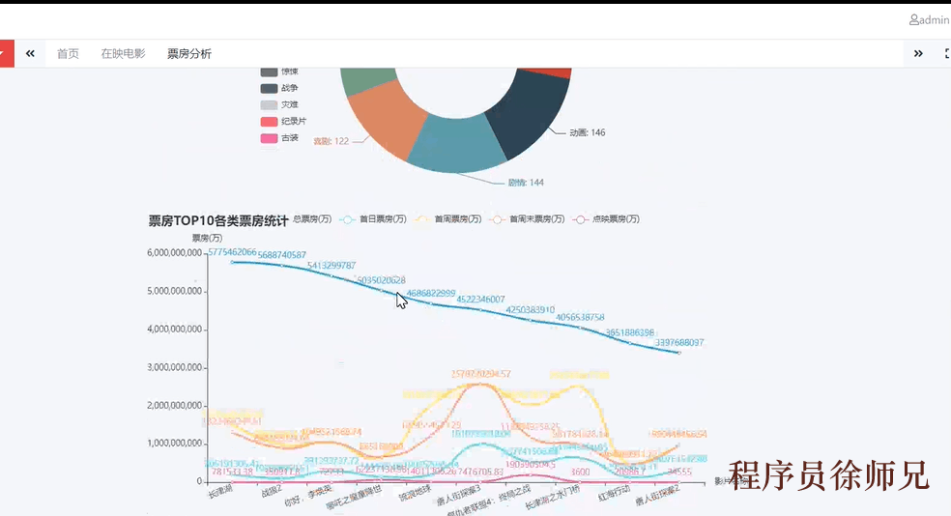Click the 6,000,000,000 y-axis tick label

click(174, 253)
